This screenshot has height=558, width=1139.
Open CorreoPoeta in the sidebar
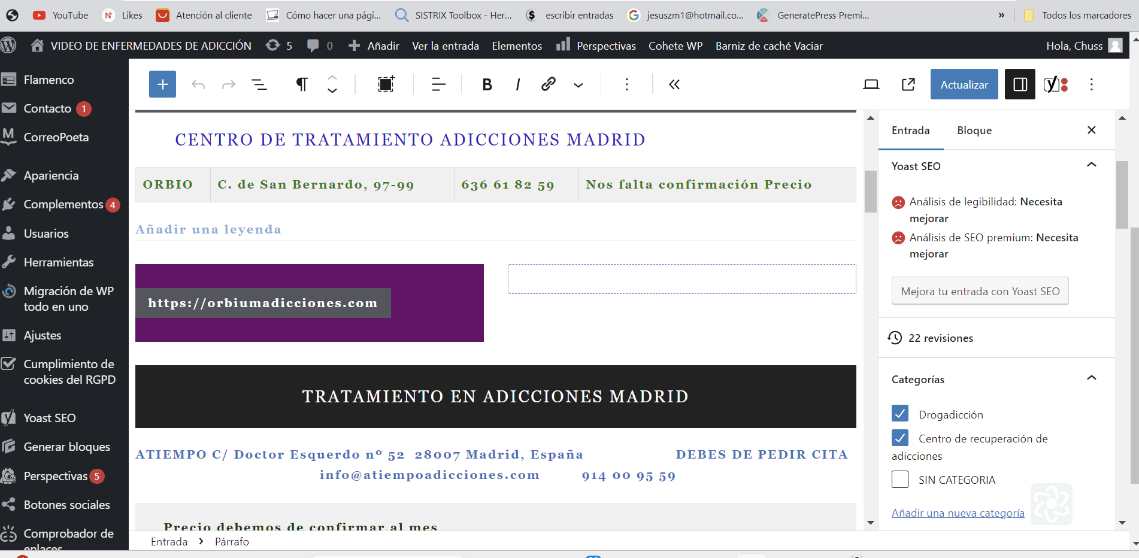pos(56,137)
